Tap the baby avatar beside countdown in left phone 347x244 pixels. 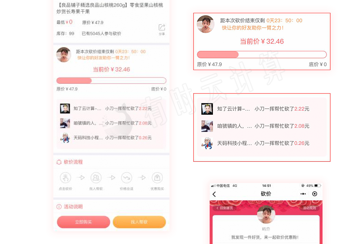[x=64, y=55]
